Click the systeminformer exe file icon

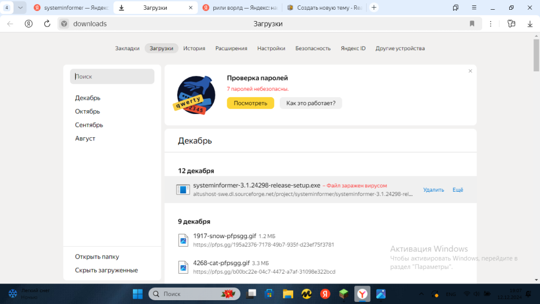coord(183,190)
